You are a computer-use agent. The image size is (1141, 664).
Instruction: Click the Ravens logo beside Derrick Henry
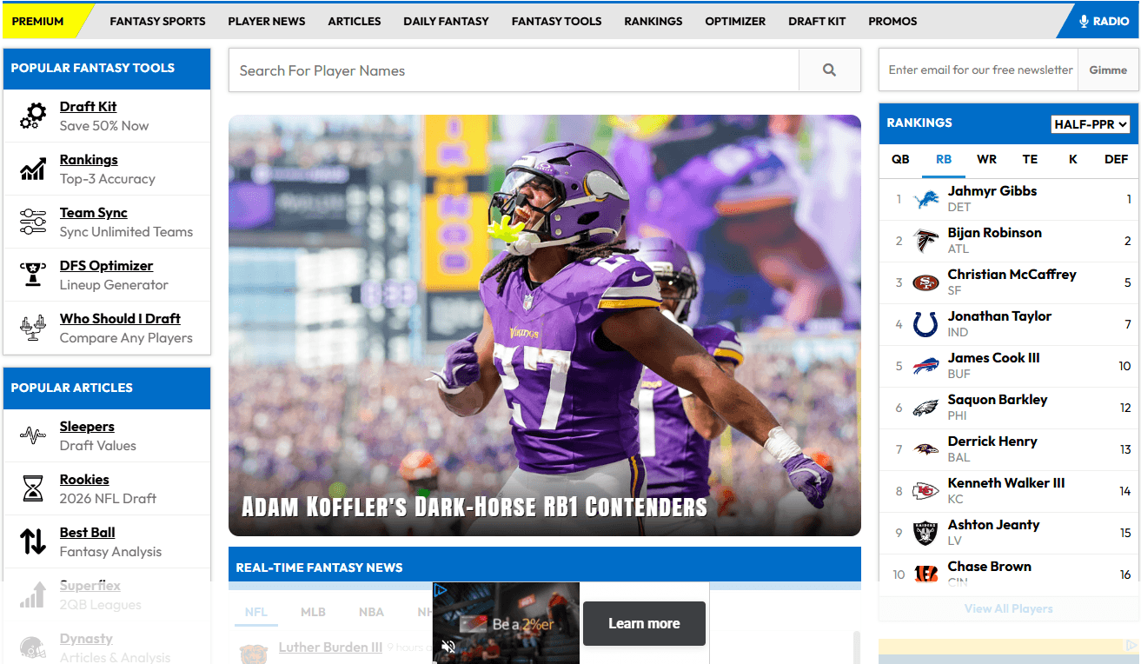point(926,450)
